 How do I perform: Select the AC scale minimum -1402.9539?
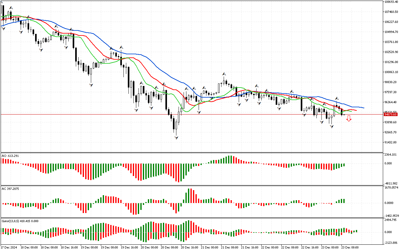[392, 216]
